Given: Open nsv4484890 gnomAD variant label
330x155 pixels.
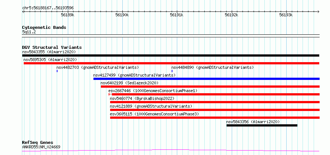Looking at the screenshot, I should (x=212, y=67).
